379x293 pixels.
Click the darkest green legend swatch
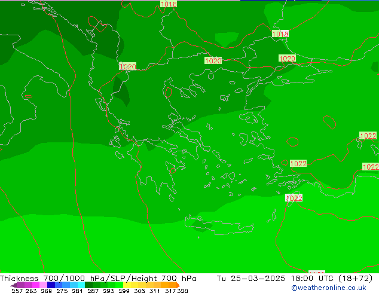[88, 285]
